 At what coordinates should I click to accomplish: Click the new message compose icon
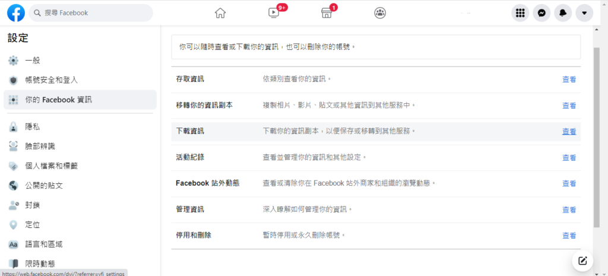click(x=582, y=261)
